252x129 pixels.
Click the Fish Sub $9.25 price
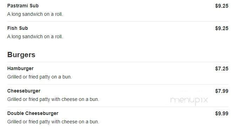[221, 28]
